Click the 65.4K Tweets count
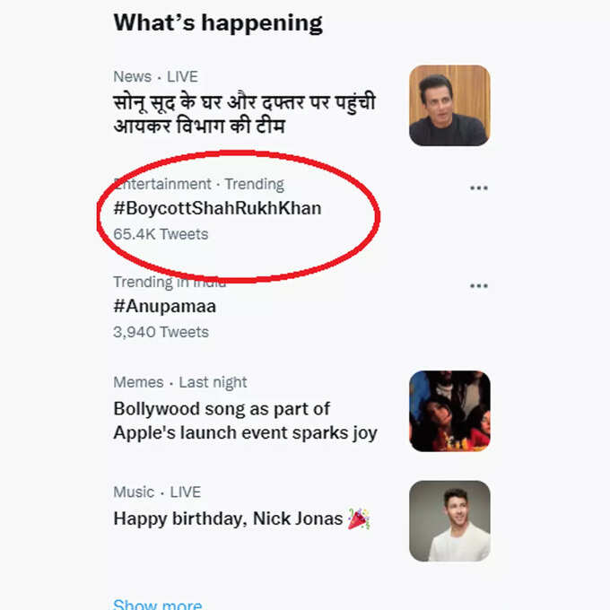610x610 pixels. (161, 234)
